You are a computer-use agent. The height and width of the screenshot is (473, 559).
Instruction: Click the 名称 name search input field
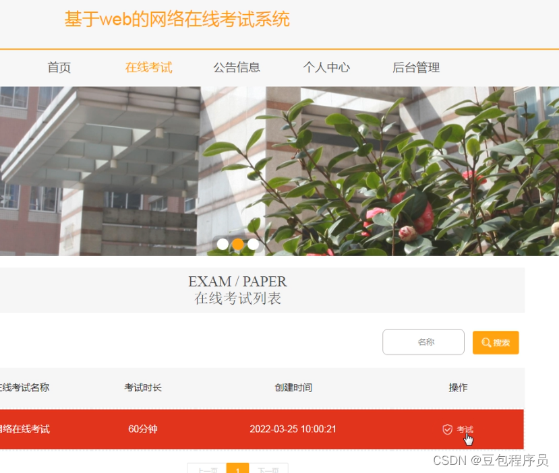click(x=423, y=342)
